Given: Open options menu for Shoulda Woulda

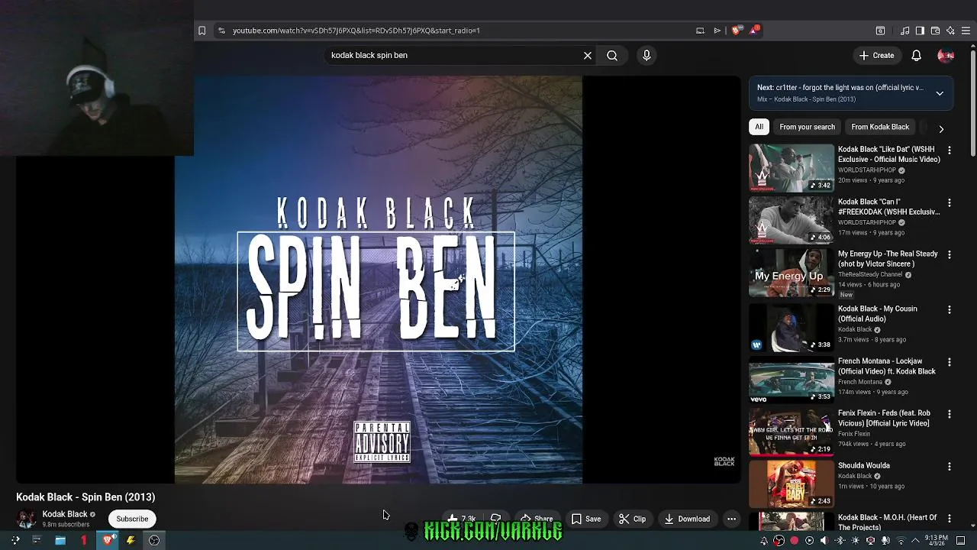Looking at the screenshot, I should [950, 466].
